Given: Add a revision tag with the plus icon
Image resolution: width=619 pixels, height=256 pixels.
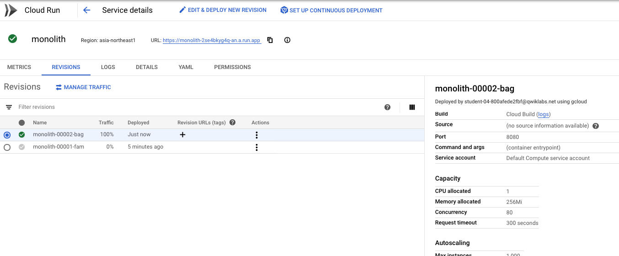Looking at the screenshot, I should (x=182, y=135).
